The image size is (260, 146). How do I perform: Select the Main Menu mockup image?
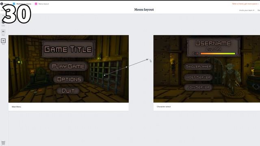[x=69, y=69]
